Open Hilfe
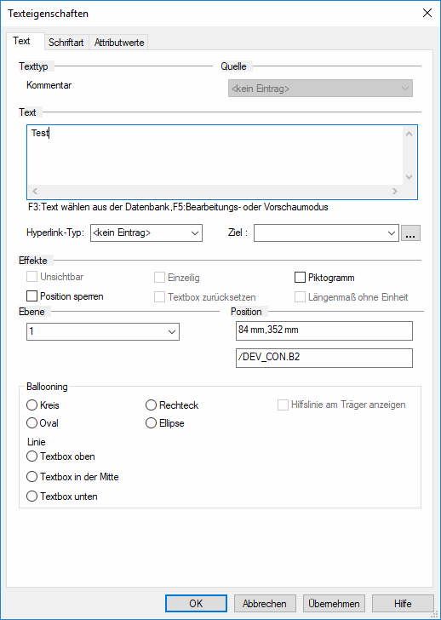This screenshot has height=620, width=441. click(x=403, y=603)
